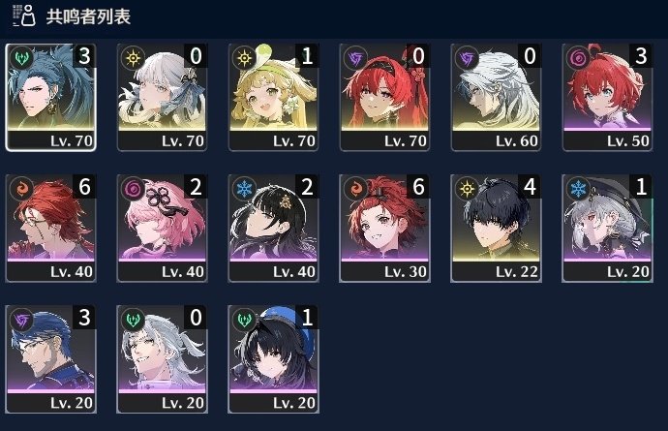Click Havoc icon on Lv. 50 card
This screenshot has width=668, height=431.
[578, 57]
